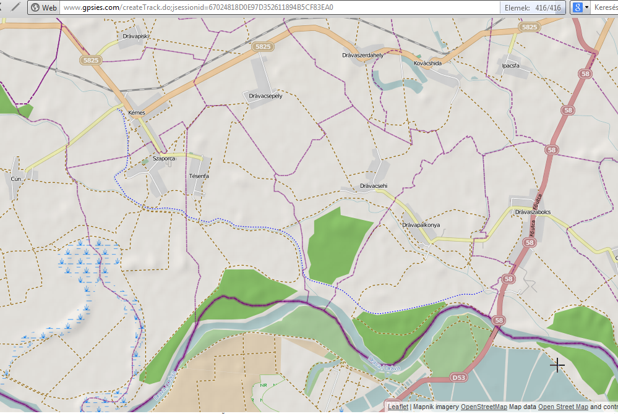Click the pencil edit icon in the toolbar

click(x=14, y=7)
